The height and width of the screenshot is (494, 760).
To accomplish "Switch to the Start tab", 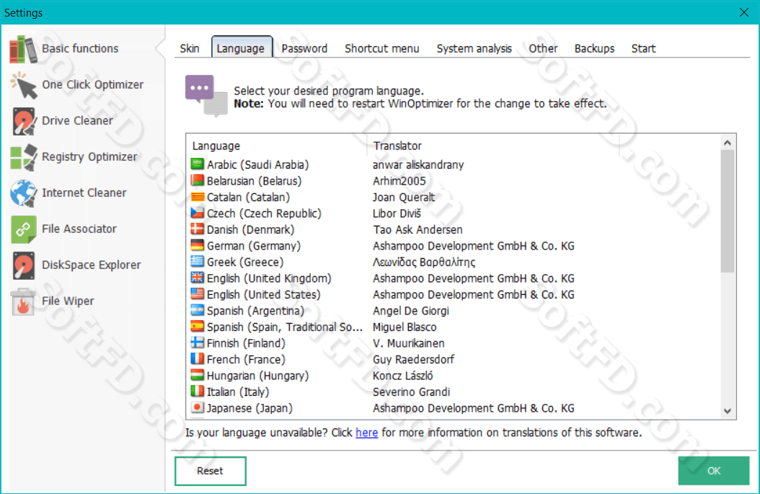I will pyautogui.click(x=643, y=48).
